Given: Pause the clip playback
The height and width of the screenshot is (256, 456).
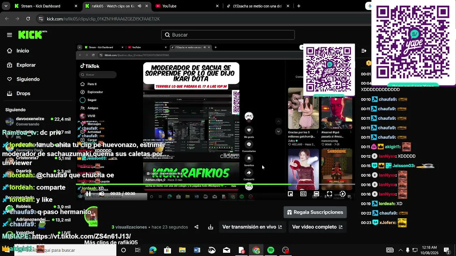Looking at the screenshot, I should click(88, 193).
